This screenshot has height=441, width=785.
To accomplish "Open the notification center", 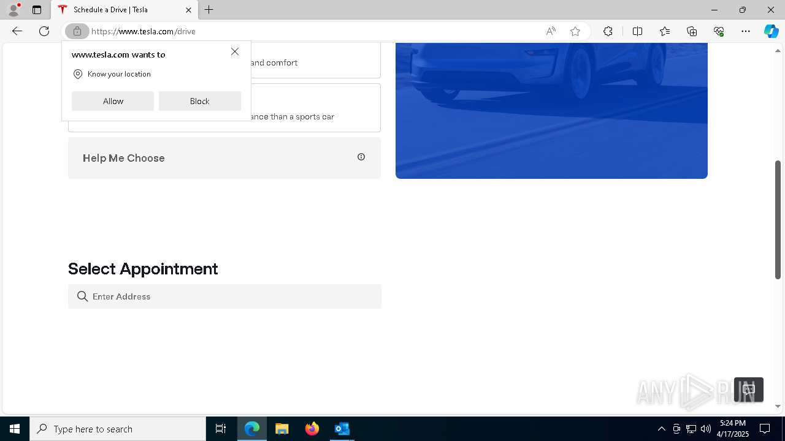I will click(x=765, y=429).
